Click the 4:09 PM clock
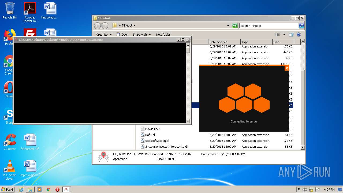This screenshot has width=343, height=193. click(x=329, y=190)
